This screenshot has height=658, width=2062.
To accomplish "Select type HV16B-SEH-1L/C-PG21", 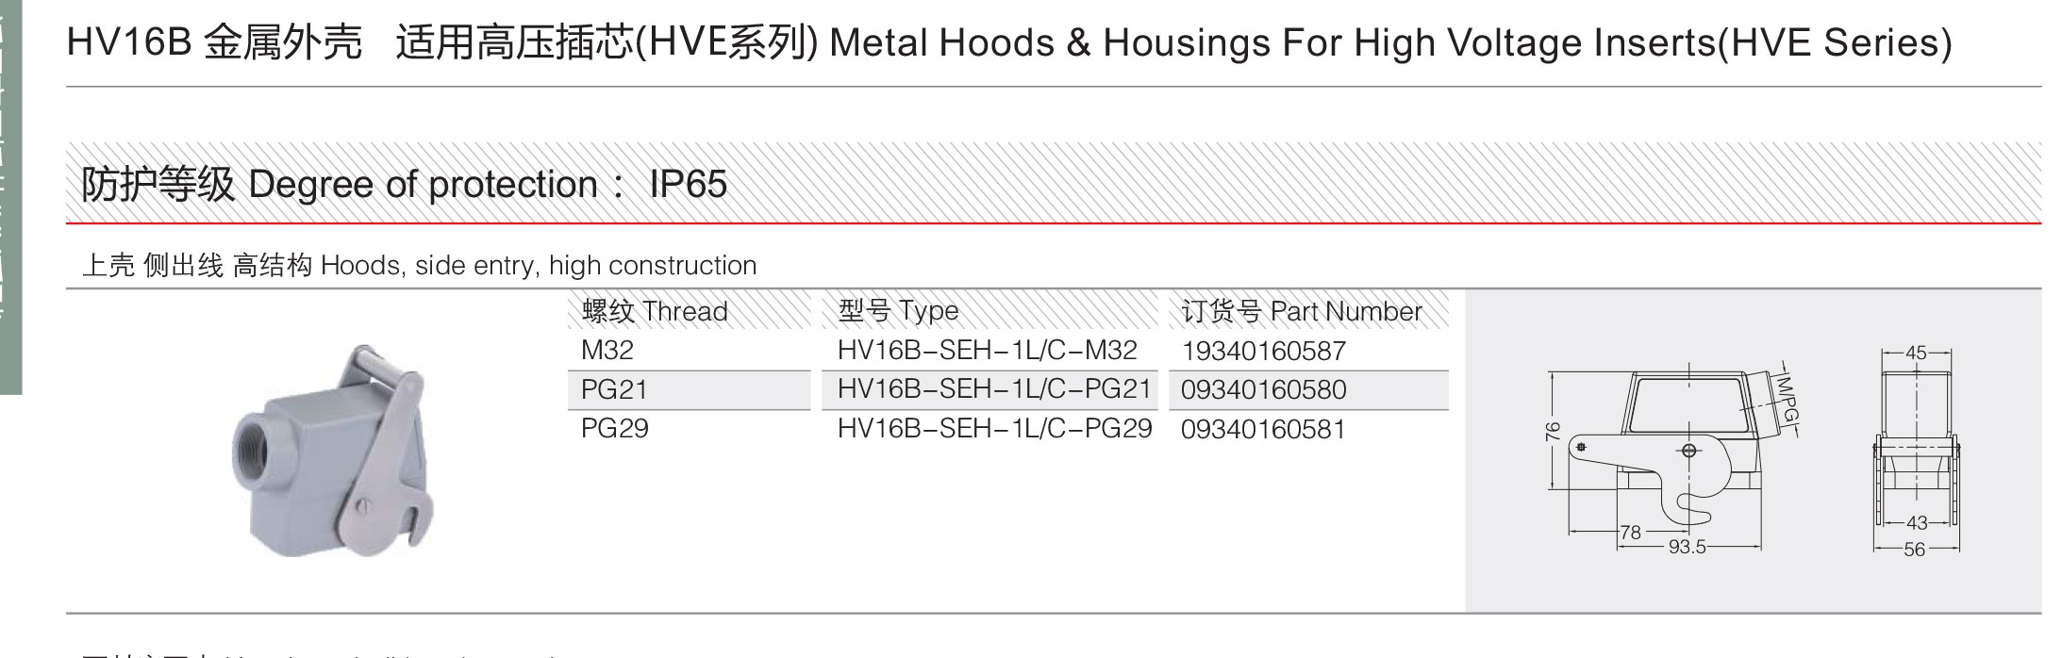I will (x=994, y=388).
